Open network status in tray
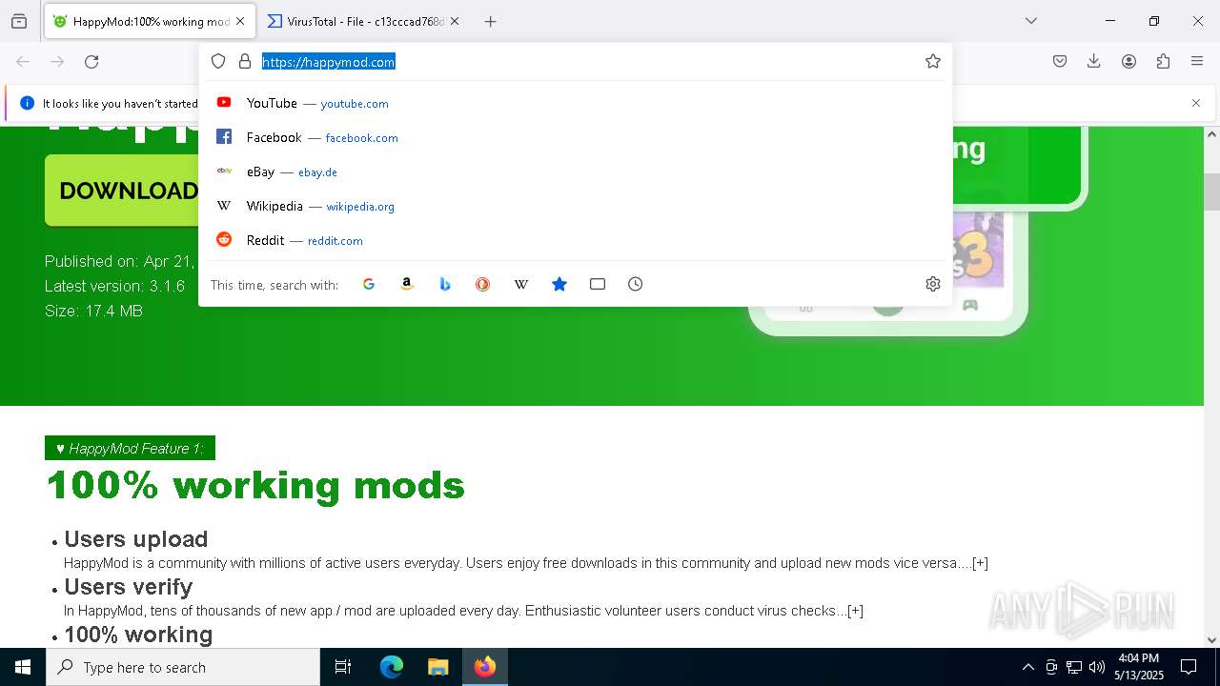Image resolution: width=1220 pixels, height=686 pixels. (1074, 667)
